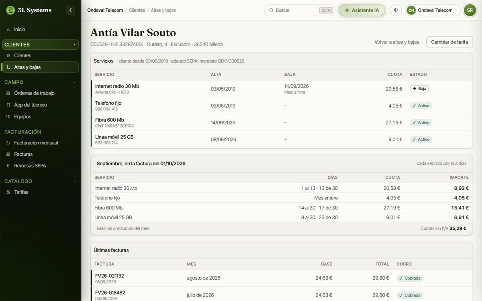Collapse the CAMPO section

40,82
